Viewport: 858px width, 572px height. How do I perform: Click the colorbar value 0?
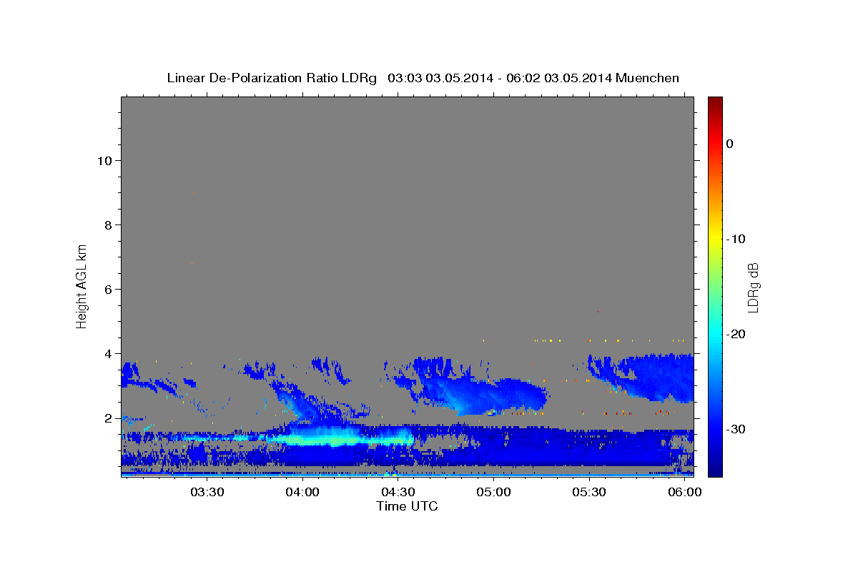tap(729, 144)
